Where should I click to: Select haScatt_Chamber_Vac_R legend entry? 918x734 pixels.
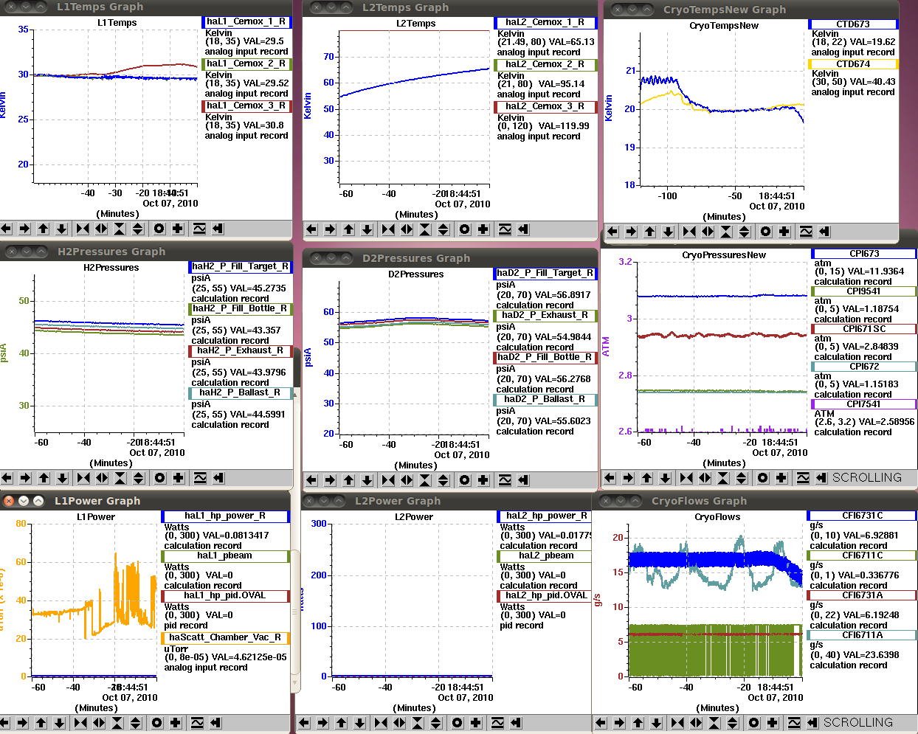pos(225,638)
